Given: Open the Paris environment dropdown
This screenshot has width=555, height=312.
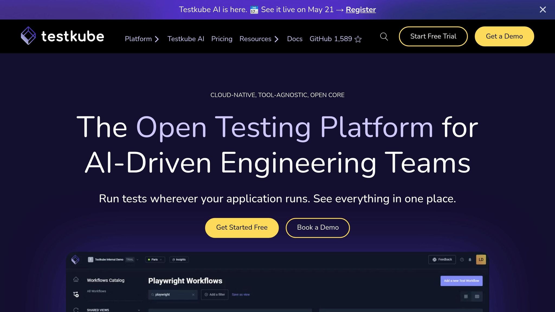Looking at the screenshot, I should coord(155,259).
